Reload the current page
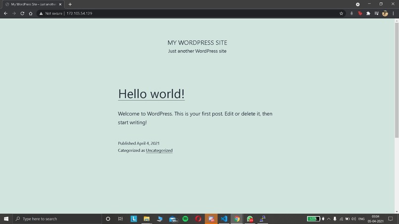The height and width of the screenshot is (224, 399). (22, 13)
